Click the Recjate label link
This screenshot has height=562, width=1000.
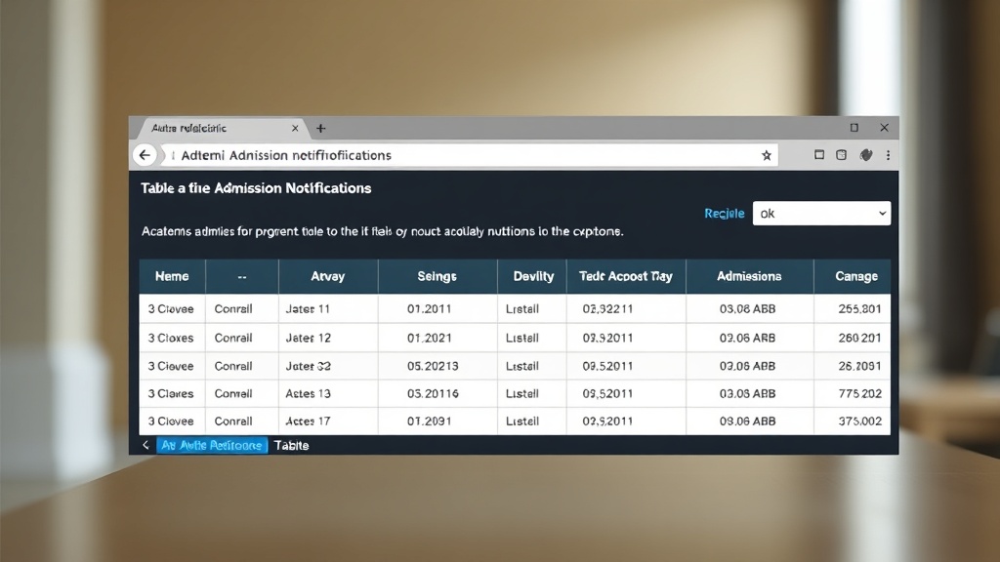point(724,214)
